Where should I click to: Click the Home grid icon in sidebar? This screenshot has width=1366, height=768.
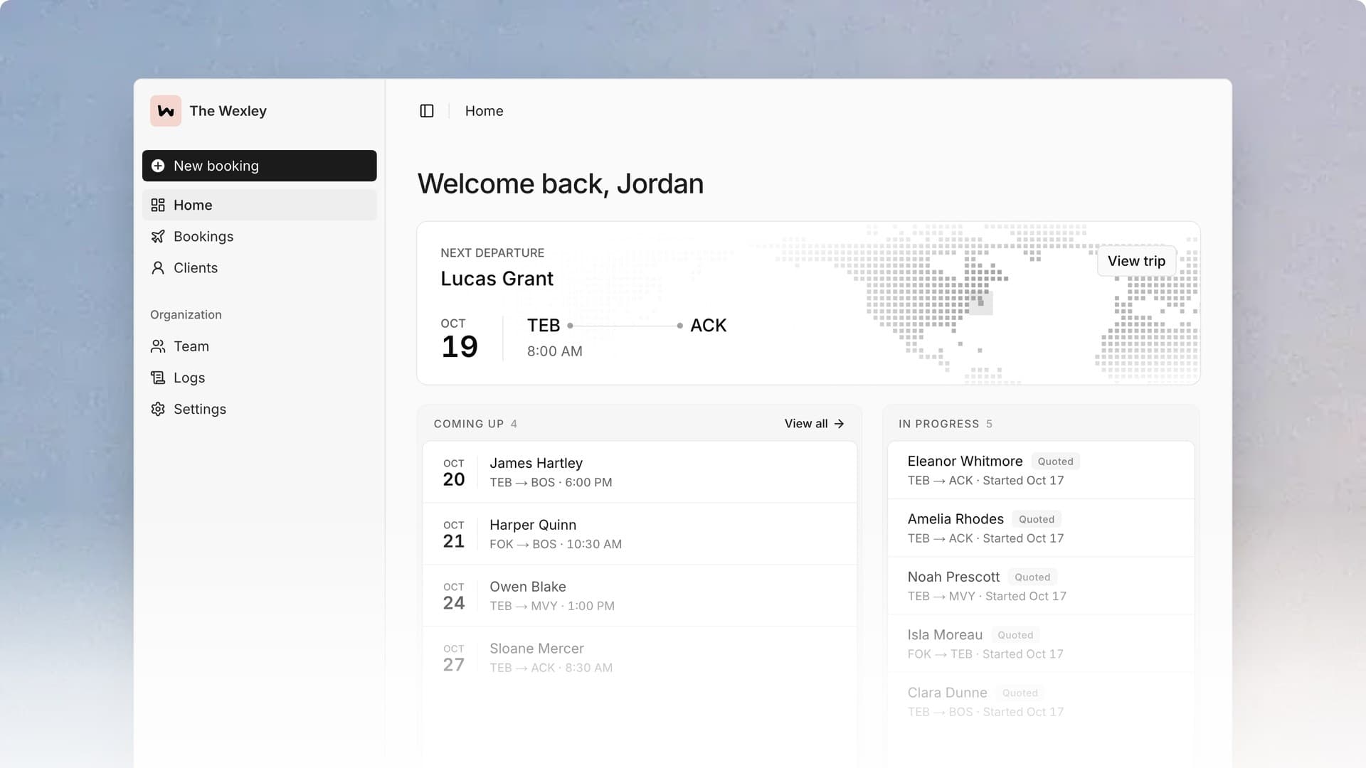coord(158,205)
